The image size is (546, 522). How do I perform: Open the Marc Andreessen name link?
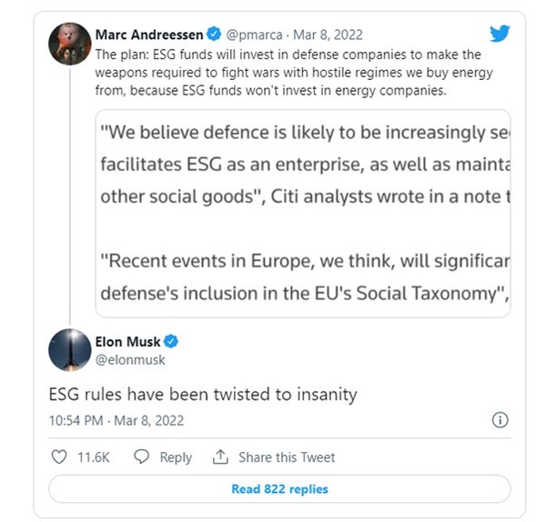(149, 35)
